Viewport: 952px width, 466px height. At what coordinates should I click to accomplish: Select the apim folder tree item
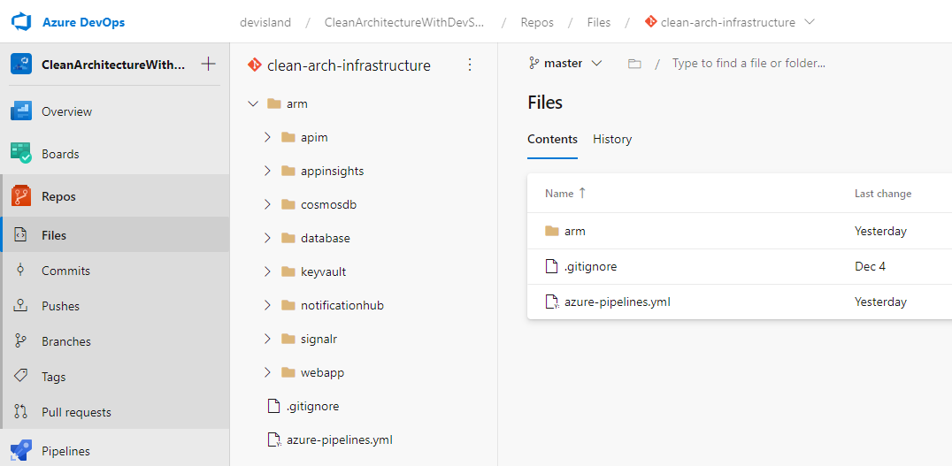[x=364, y=138]
